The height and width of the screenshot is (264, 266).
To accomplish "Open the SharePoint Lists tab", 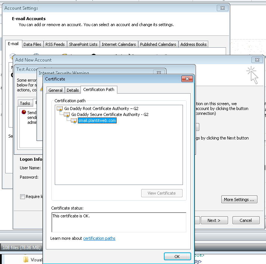I will (83, 44).
